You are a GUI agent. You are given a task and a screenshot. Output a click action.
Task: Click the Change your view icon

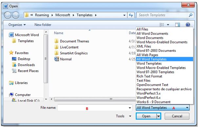point(162,24)
